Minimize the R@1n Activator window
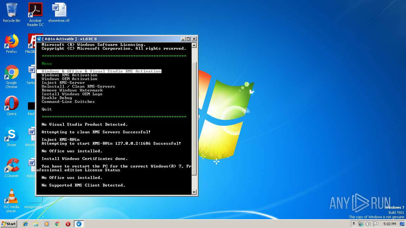406x228 pixels. coord(183,39)
